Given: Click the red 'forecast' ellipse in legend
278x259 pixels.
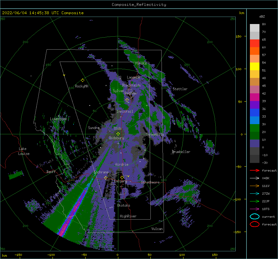Looking at the screenshot, I should tap(255, 224).
